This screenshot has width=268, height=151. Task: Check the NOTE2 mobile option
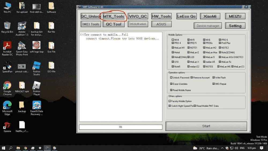[x=220, y=48]
